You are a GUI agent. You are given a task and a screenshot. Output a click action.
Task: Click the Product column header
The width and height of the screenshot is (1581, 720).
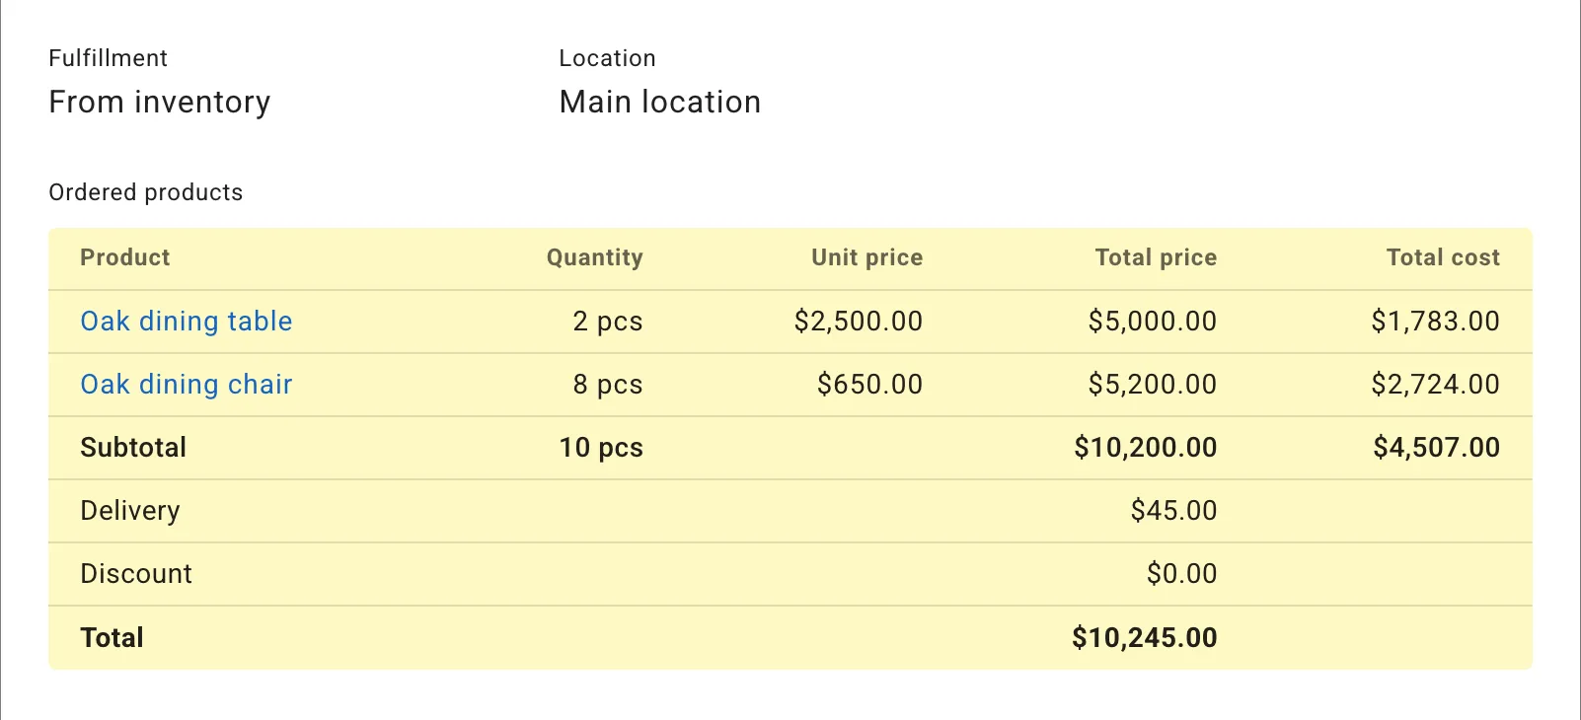pyautogui.click(x=124, y=257)
